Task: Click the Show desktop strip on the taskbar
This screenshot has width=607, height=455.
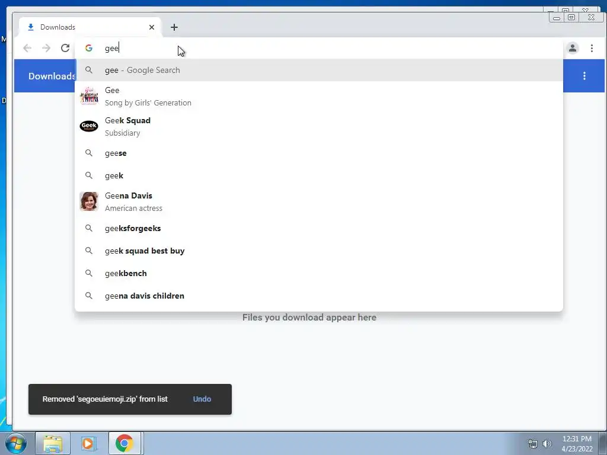Action: pos(602,443)
